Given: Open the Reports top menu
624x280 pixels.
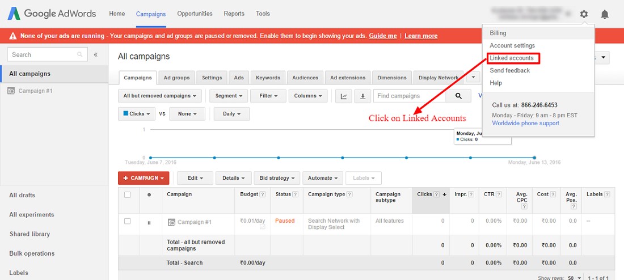Looking at the screenshot, I should tap(234, 14).
